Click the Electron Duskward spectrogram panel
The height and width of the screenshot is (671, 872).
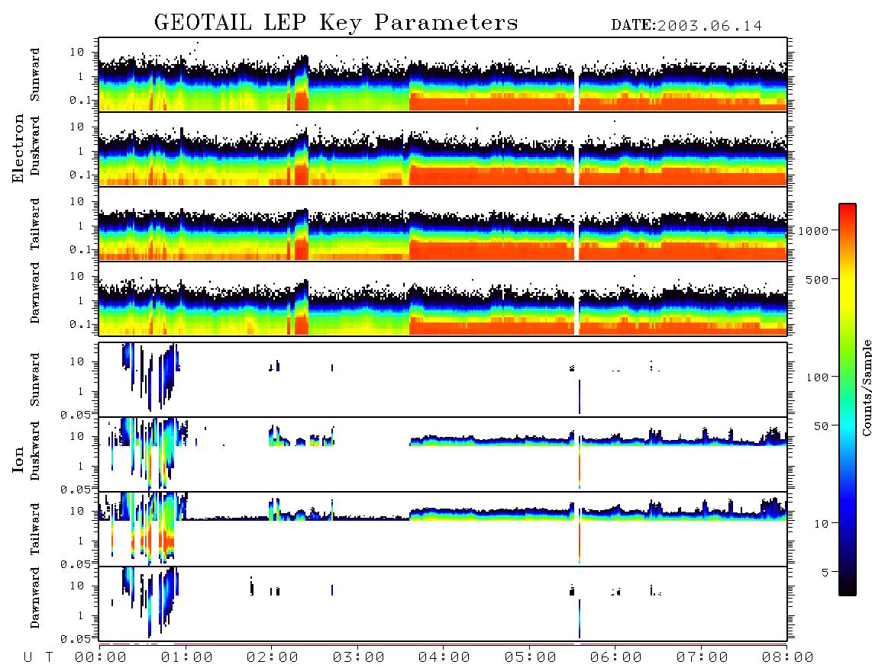click(x=443, y=149)
